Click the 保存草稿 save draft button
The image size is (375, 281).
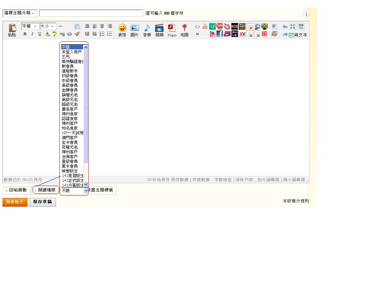click(43, 202)
